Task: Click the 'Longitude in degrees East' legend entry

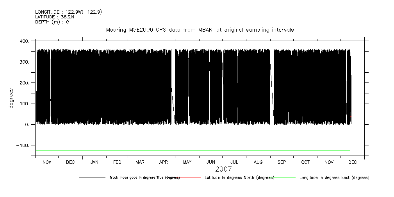Action: (x=334, y=177)
